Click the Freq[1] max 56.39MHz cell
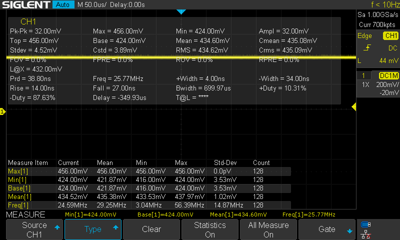The width and height of the screenshot is (400, 240). (189, 205)
